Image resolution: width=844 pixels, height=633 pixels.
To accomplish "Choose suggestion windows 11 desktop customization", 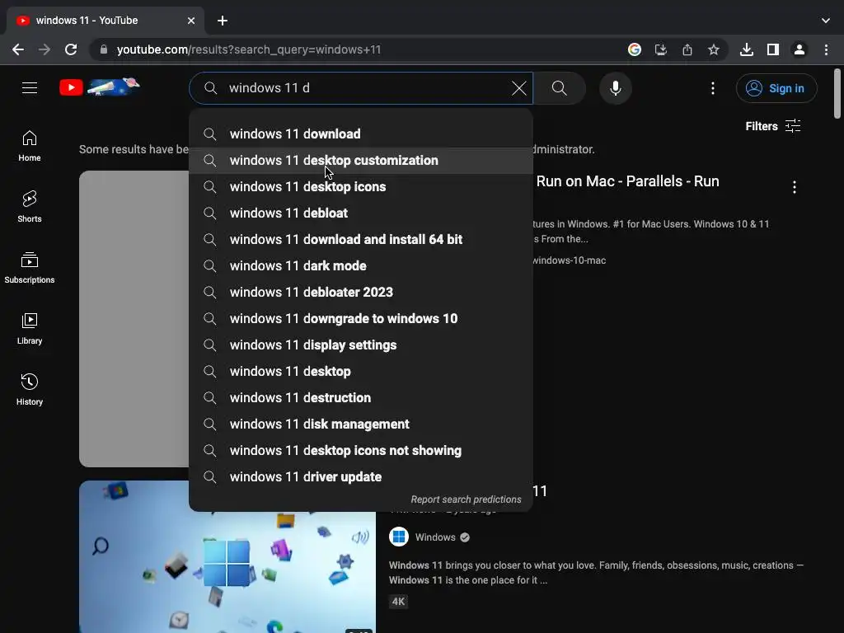I will (361, 161).
